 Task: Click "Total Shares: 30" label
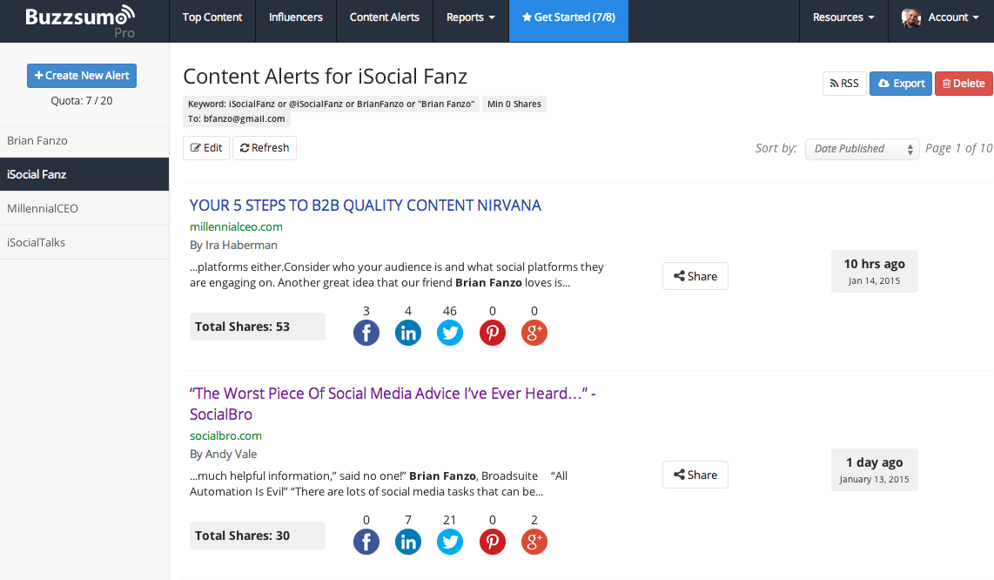tap(258, 535)
